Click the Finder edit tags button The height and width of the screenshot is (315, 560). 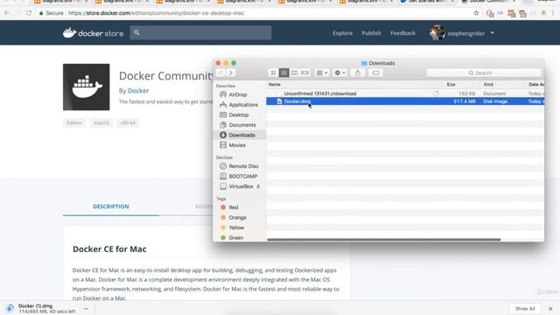[x=375, y=73]
